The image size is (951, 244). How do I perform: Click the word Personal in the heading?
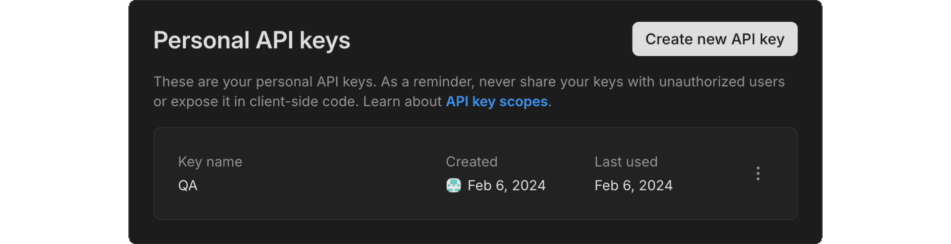[x=201, y=41]
